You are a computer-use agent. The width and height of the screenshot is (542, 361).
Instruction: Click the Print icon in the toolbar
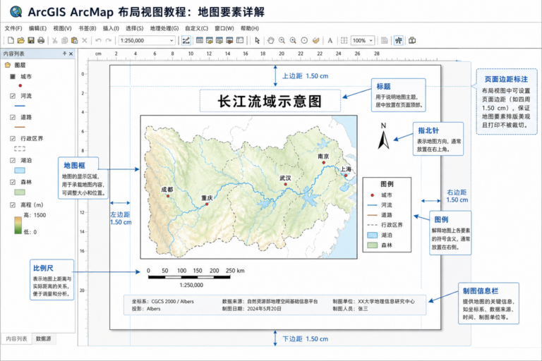(x=41, y=40)
